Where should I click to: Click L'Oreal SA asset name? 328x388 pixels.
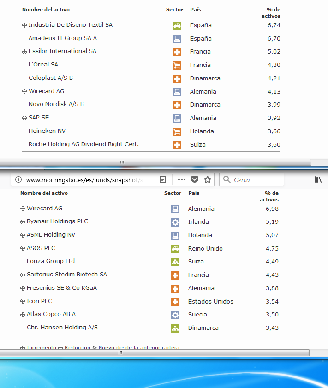pyautogui.click(x=43, y=64)
